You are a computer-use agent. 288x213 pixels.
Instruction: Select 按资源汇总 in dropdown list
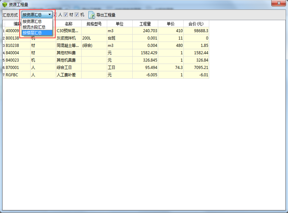[x=37, y=21]
